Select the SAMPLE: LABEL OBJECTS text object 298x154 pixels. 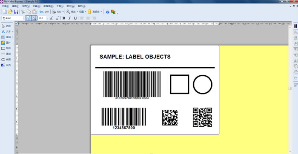click(x=135, y=57)
